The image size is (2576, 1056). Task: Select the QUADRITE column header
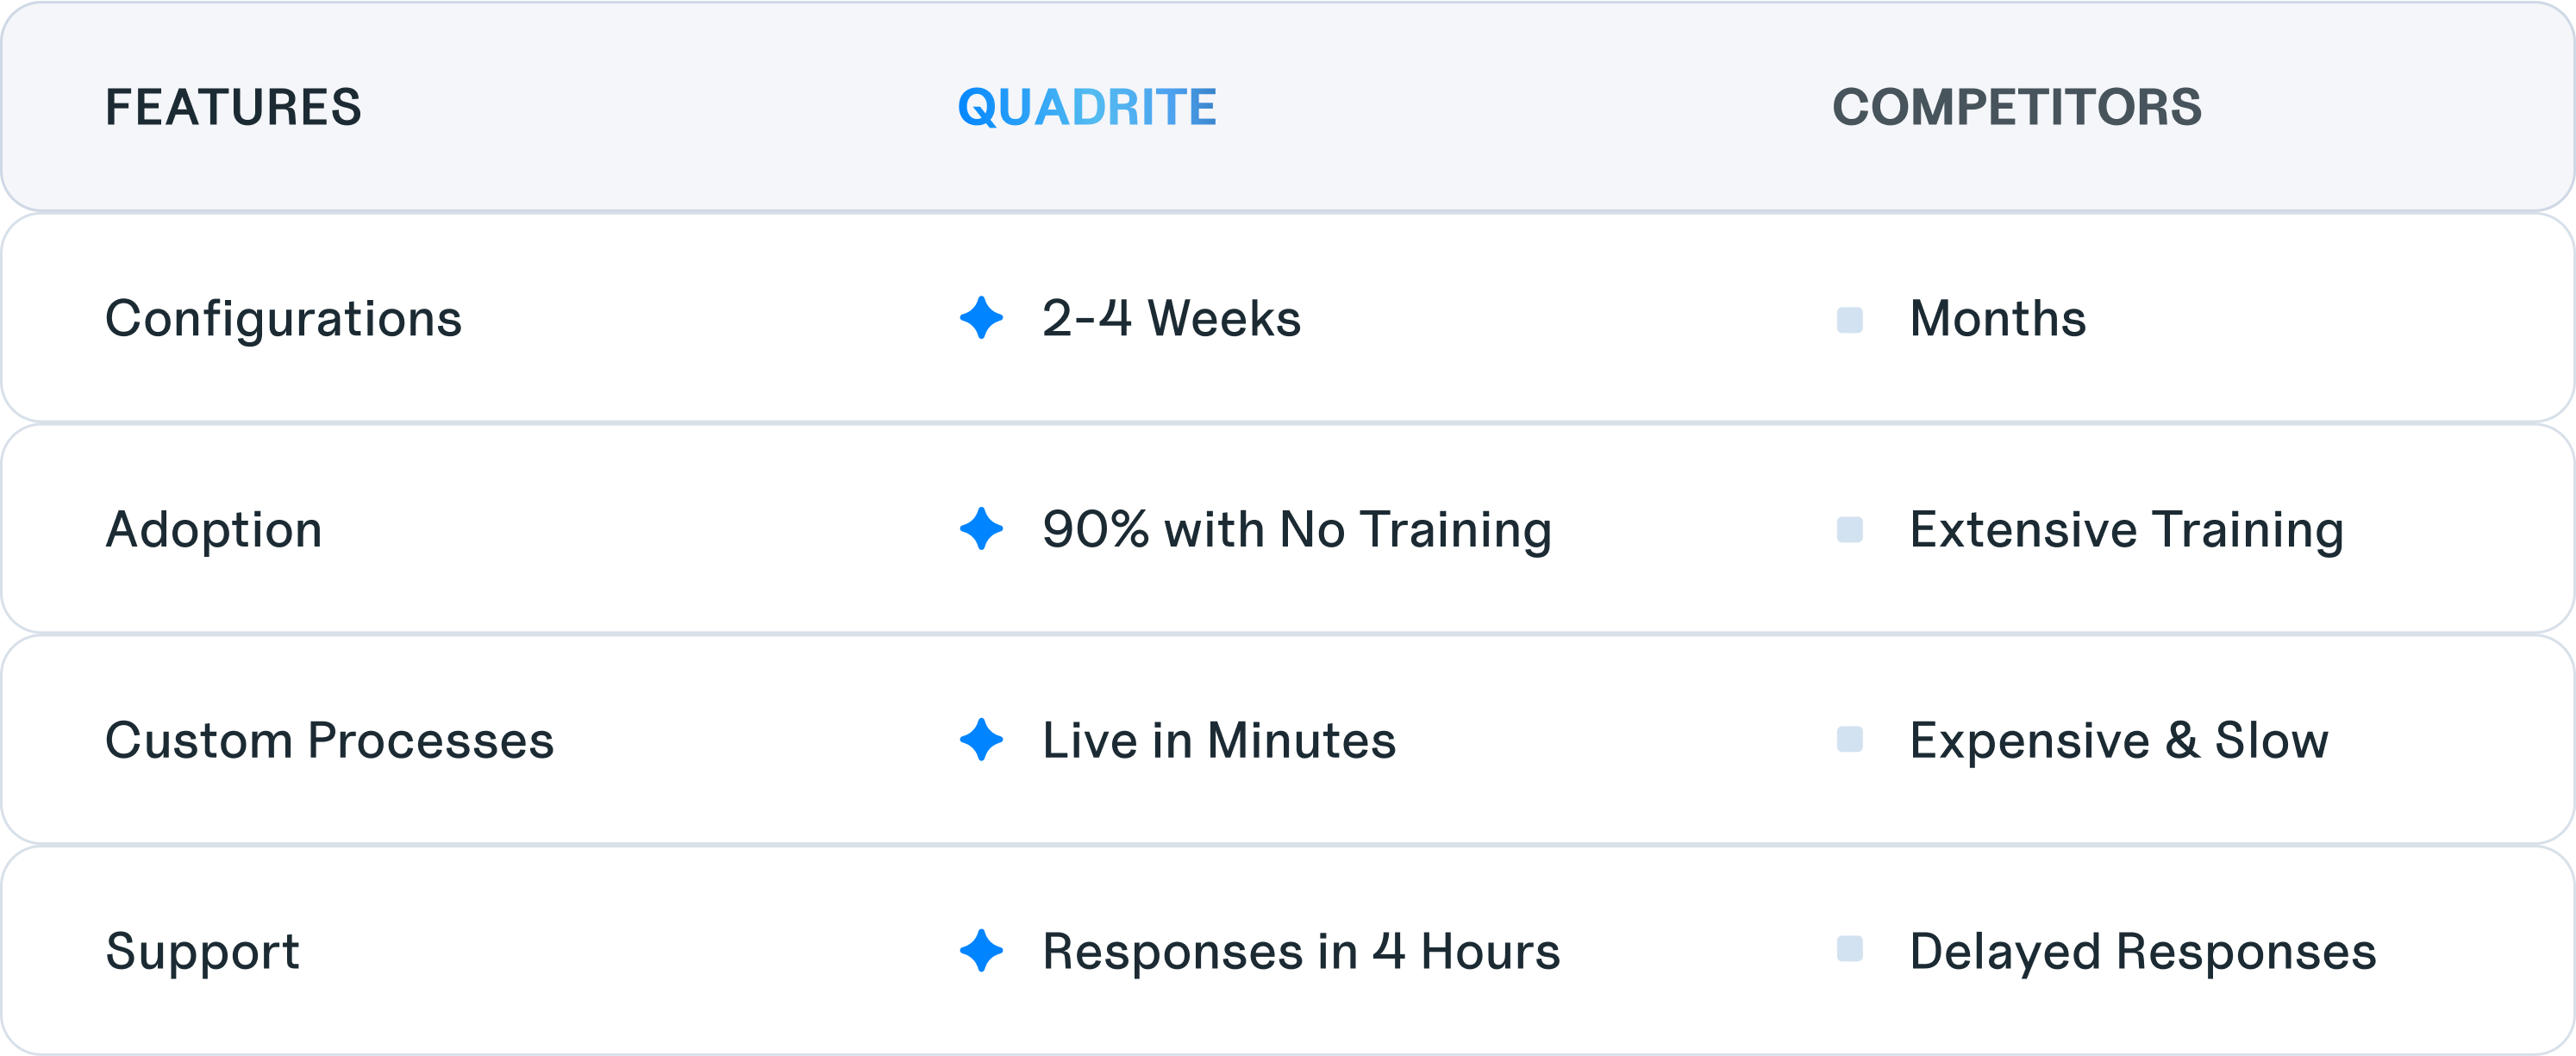[x=1087, y=107]
